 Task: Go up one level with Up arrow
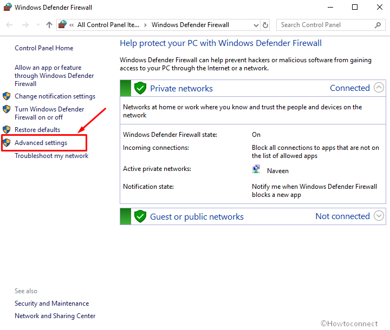pos(49,25)
